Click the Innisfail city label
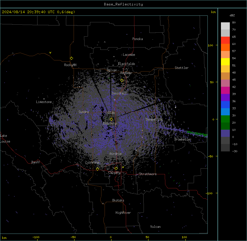 coord(119,93)
